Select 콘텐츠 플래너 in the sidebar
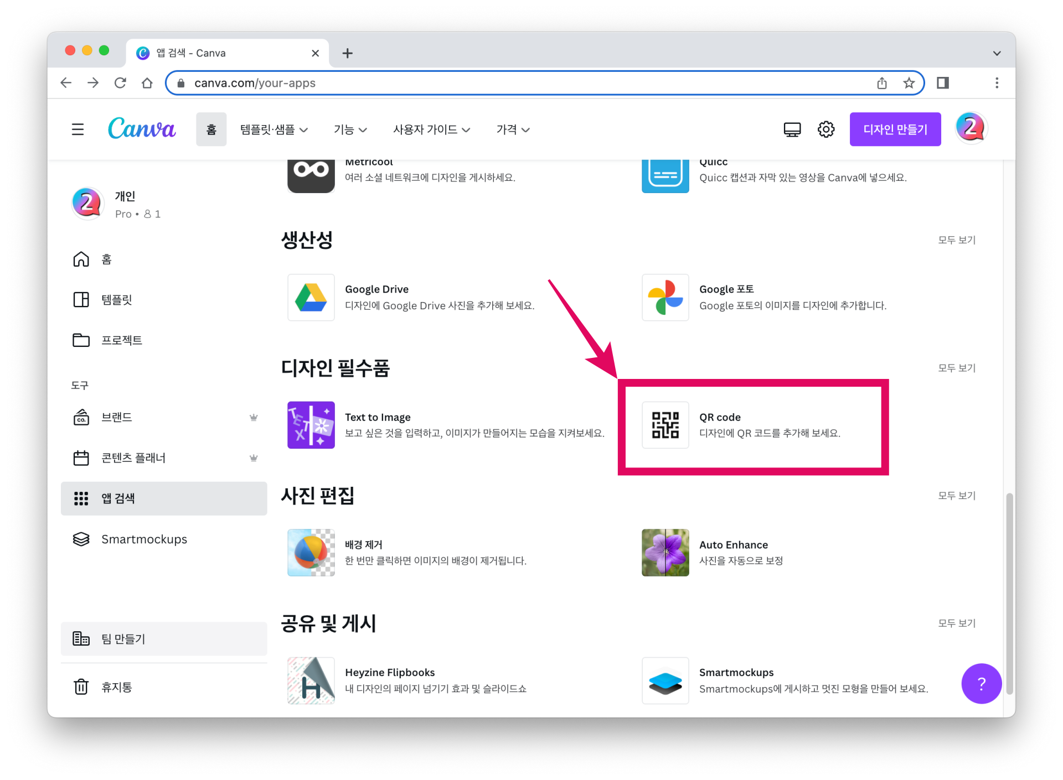Image resolution: width=1063 pixels, height=780 pixels. [133, 458]
